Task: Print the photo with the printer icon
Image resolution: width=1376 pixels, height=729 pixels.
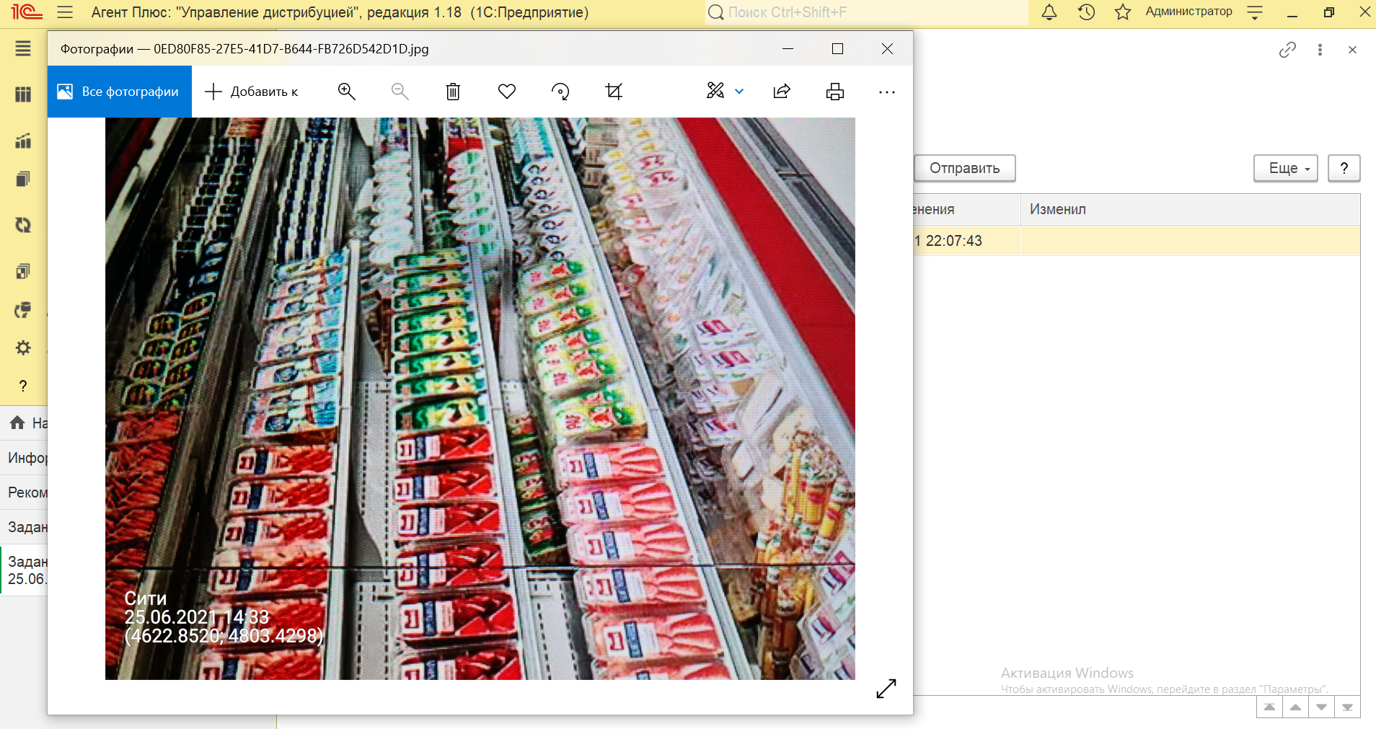Action: click(835, 92)
